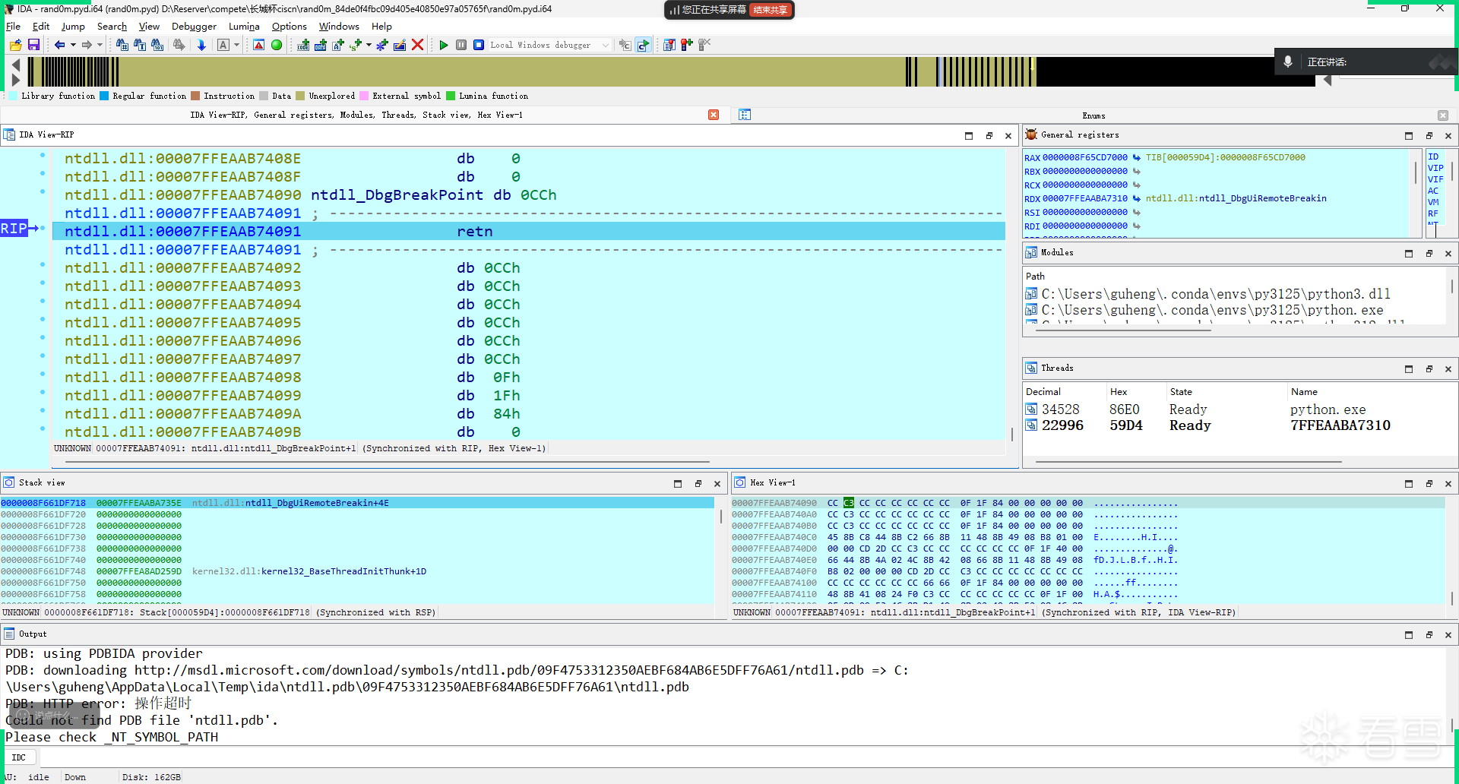Jump back with the blue left arrow
The width and height of the screenshot is (1459, 784).
coord(59,46)
